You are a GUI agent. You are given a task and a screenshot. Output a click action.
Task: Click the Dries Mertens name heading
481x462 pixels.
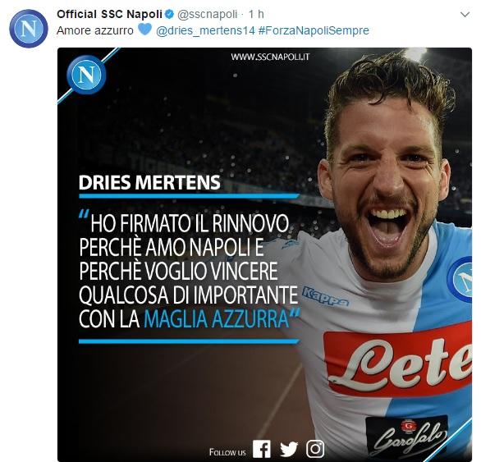click(149, 182)
